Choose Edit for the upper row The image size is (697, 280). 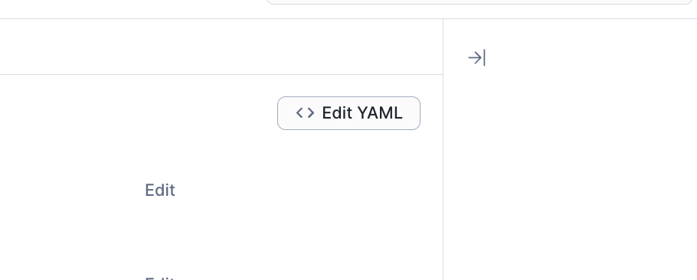[x=160, y=190]
